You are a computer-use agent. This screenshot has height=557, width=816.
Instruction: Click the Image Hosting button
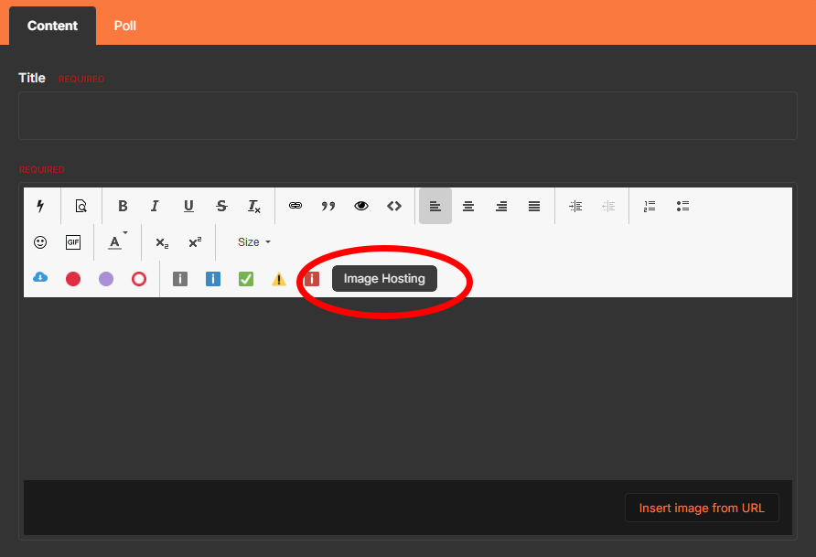pos(384,279)
